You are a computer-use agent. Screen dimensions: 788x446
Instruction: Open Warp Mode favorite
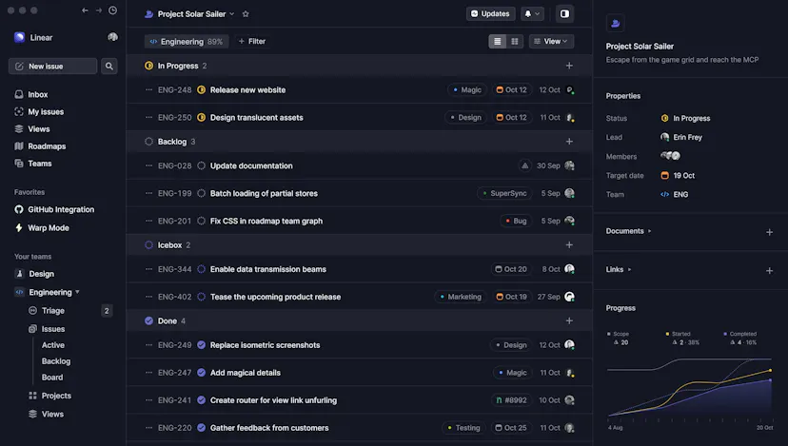[x=42, y=227]
